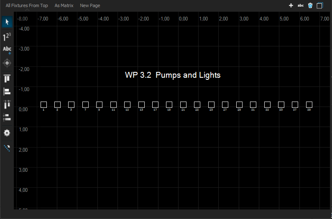Select fixture box number 1

coord(43,104)
